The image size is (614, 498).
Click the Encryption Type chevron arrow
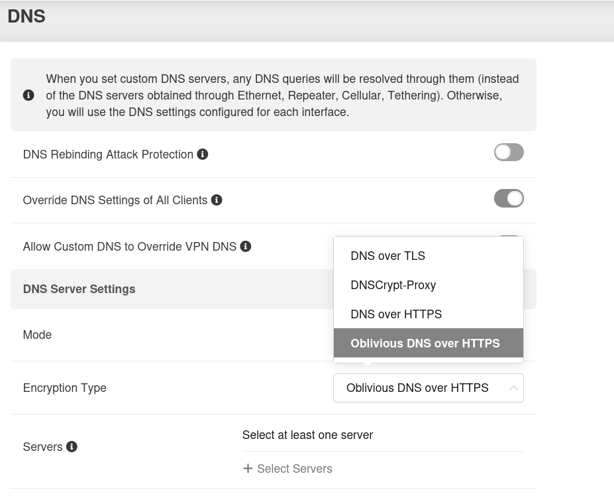(513, 388)
